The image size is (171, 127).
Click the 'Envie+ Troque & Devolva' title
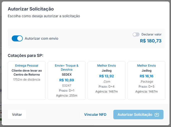pyautogui.click(x=67, y=68)
